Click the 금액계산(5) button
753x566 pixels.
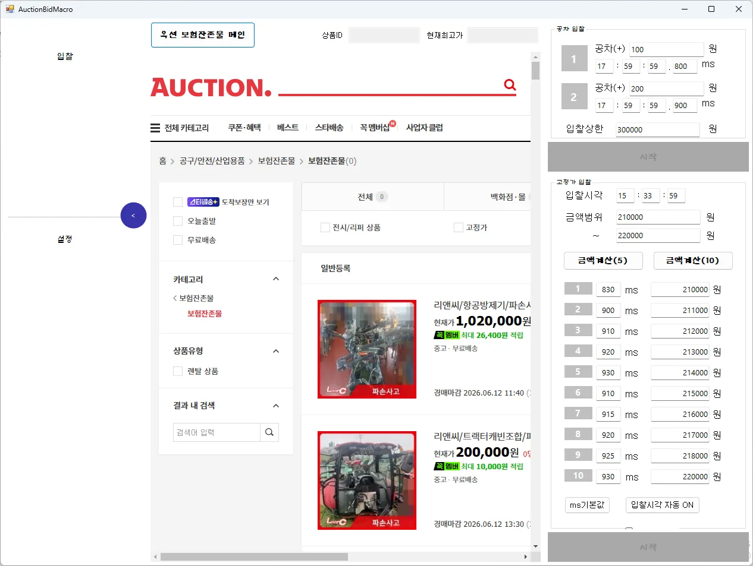(603, 261)
